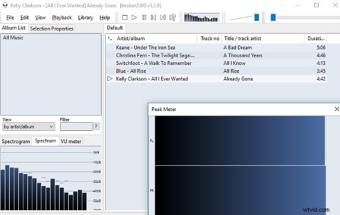The image size is (340, 215).
Task: Click the filter help question mark button
Action: tap(96, 127)
